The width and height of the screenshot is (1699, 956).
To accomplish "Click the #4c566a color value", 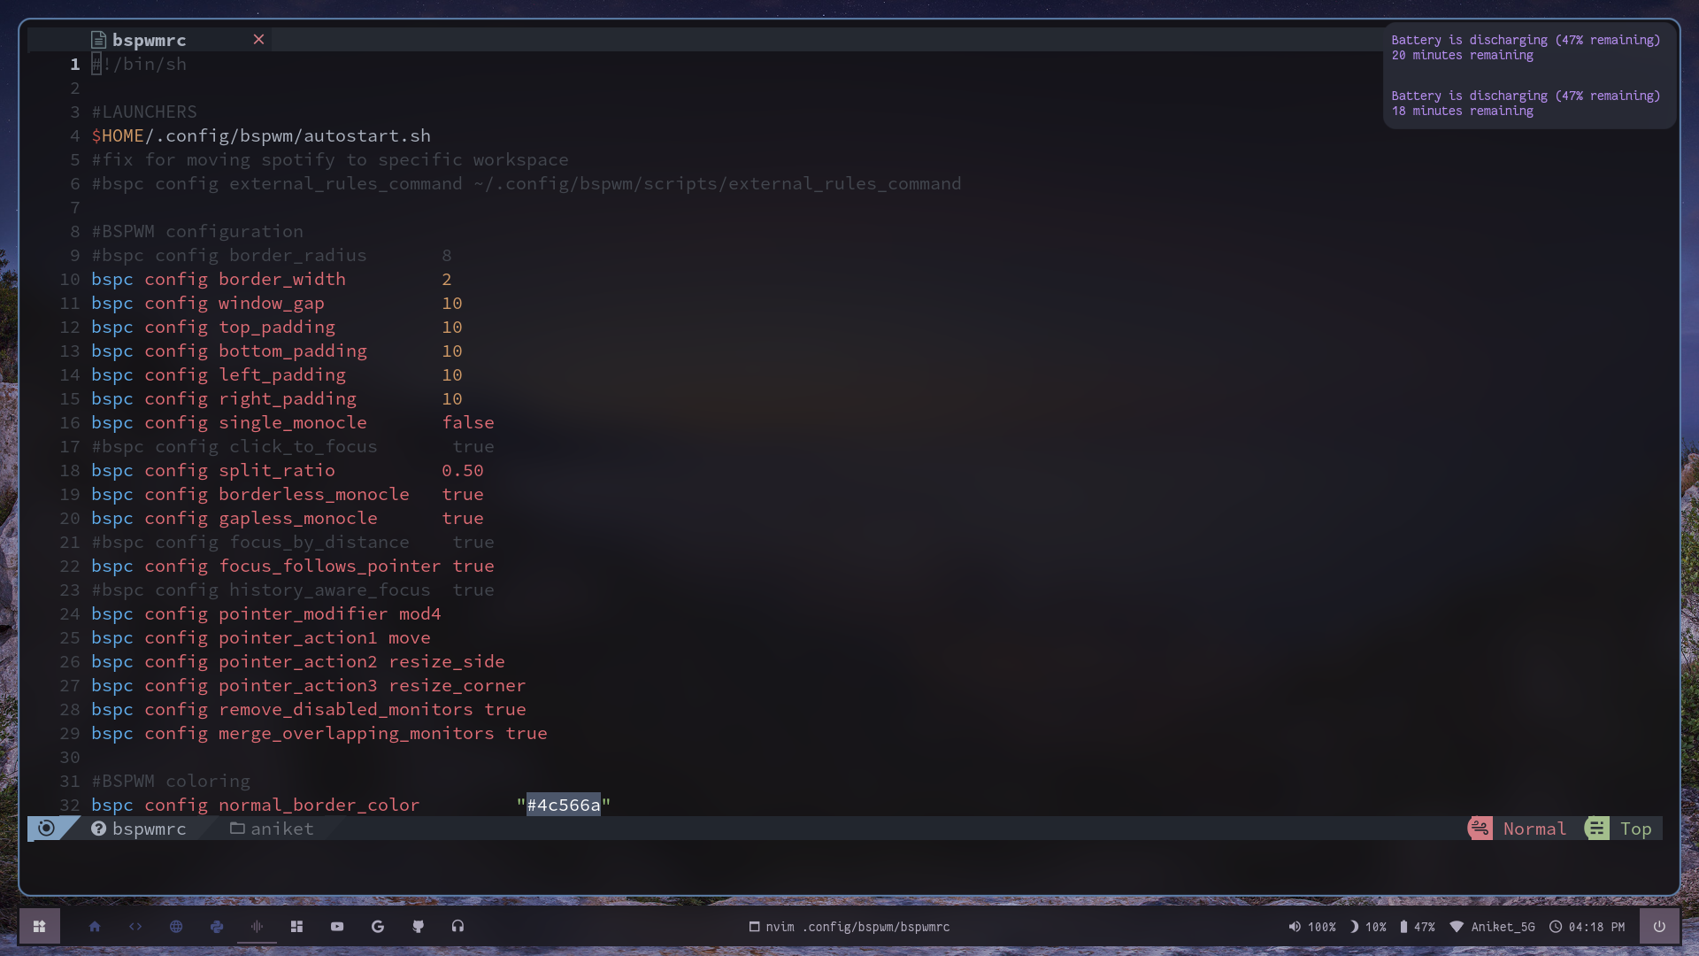I will [x=564, y=805].
